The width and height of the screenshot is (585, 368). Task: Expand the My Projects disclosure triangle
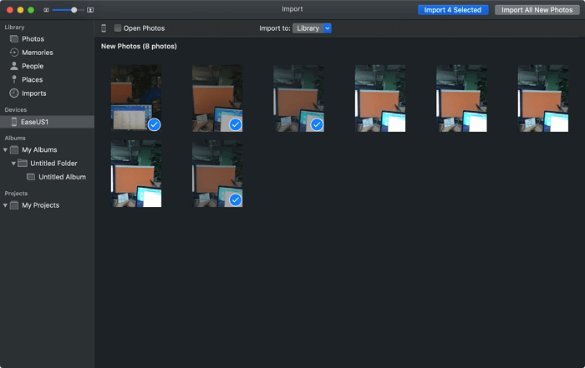[x=5, y=205]
